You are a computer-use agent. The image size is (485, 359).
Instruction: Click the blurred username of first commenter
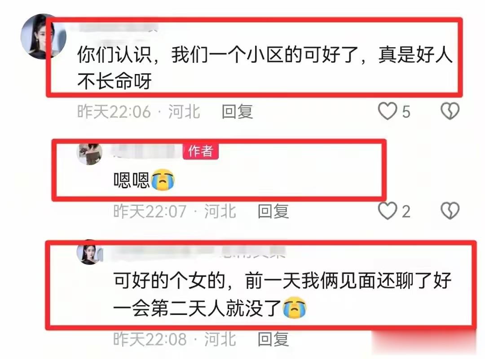[x=118, y=27]
